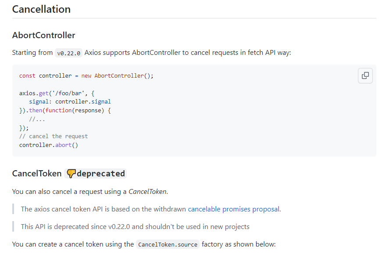Click the italic CancelToken word in paragraph
This screenshot has height=254, width=386.
(x=147, y=192)
